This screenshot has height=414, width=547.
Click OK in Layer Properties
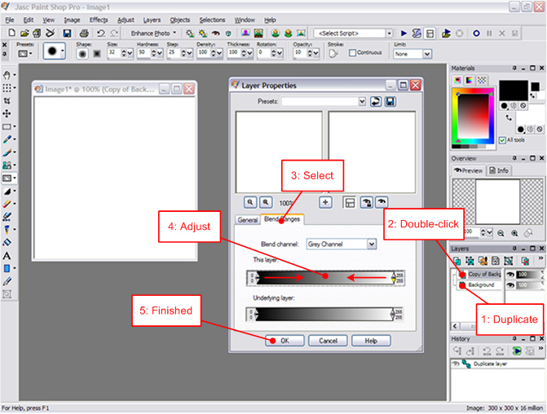click(x=285, y=341)
